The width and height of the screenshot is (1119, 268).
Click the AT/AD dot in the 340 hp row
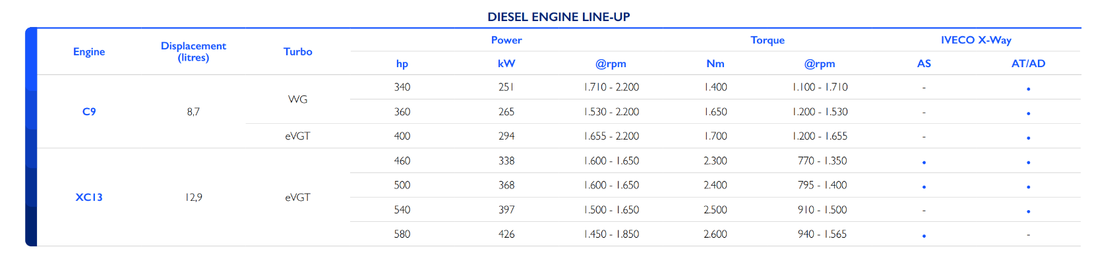click(1028, 89)
